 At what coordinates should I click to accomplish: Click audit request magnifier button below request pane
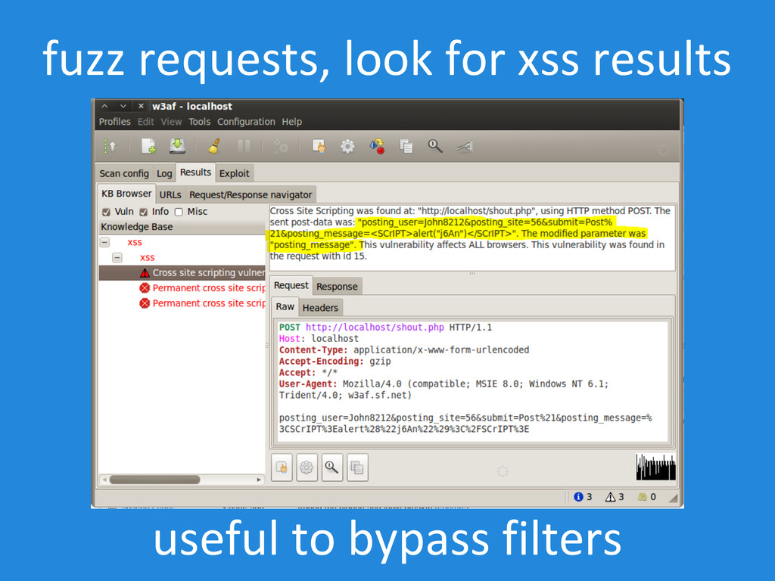click(331, 467)
